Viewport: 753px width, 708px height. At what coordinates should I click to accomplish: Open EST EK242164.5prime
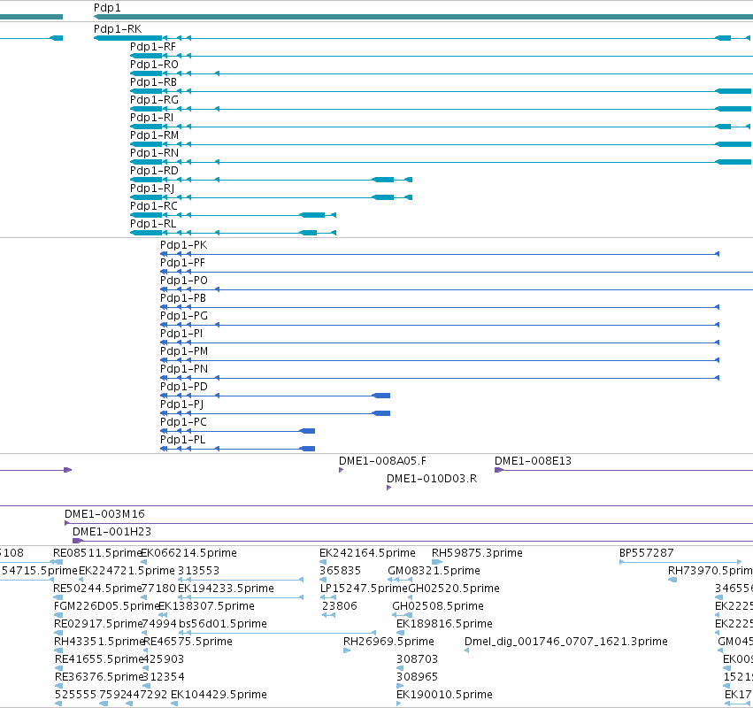click(x=367, y=553)
